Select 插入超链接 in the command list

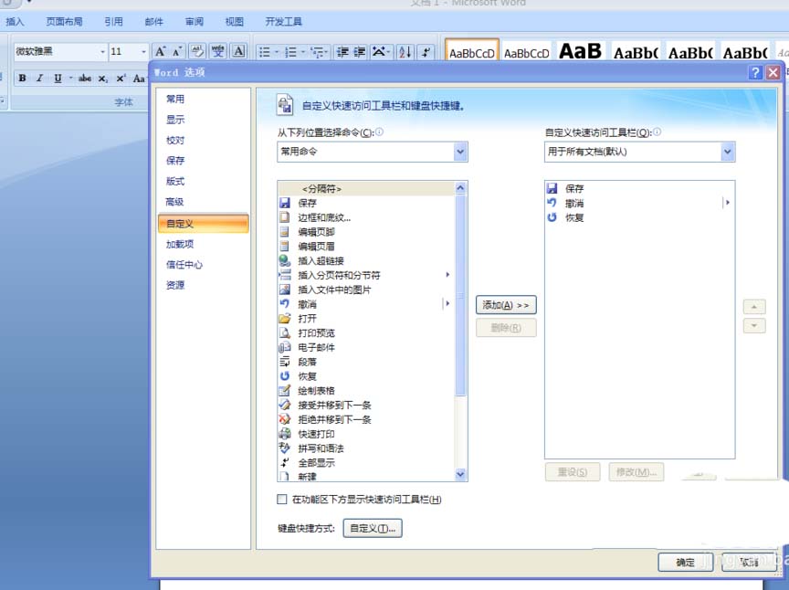pyautogui.click(x=366, y=261)
